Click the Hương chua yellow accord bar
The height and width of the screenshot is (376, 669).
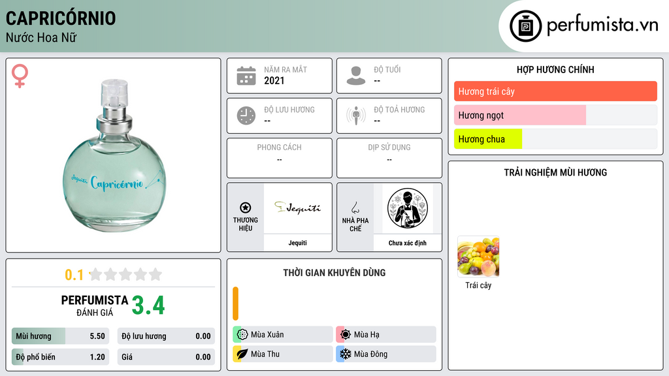coord(488,139)
